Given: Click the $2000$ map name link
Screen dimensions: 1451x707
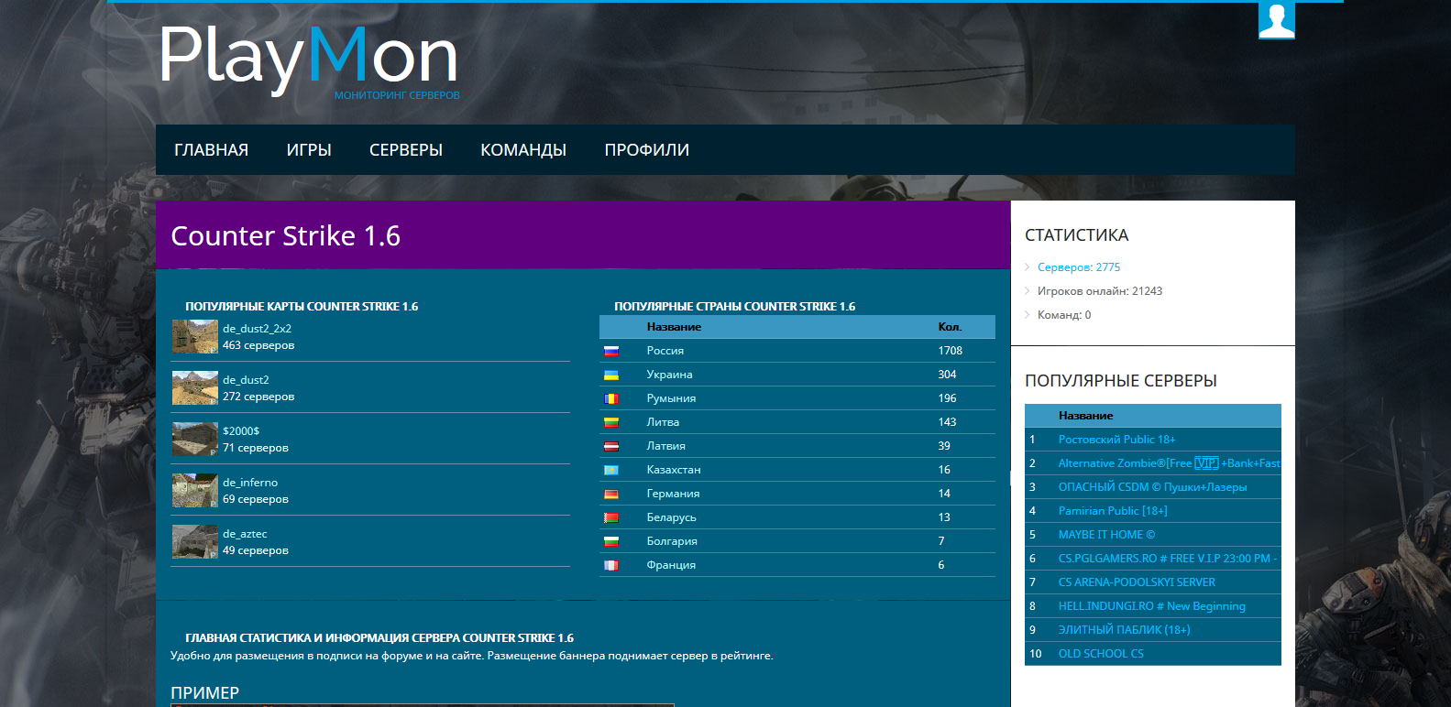Looking at the screenshot, I should point(241,431).
